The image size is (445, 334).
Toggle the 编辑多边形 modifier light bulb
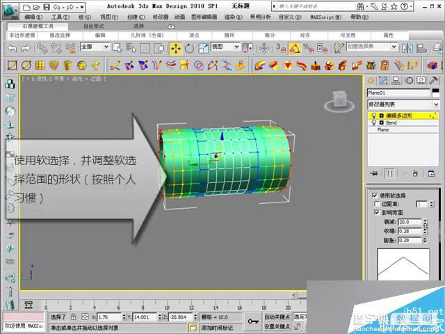click(x=374, y=116)
